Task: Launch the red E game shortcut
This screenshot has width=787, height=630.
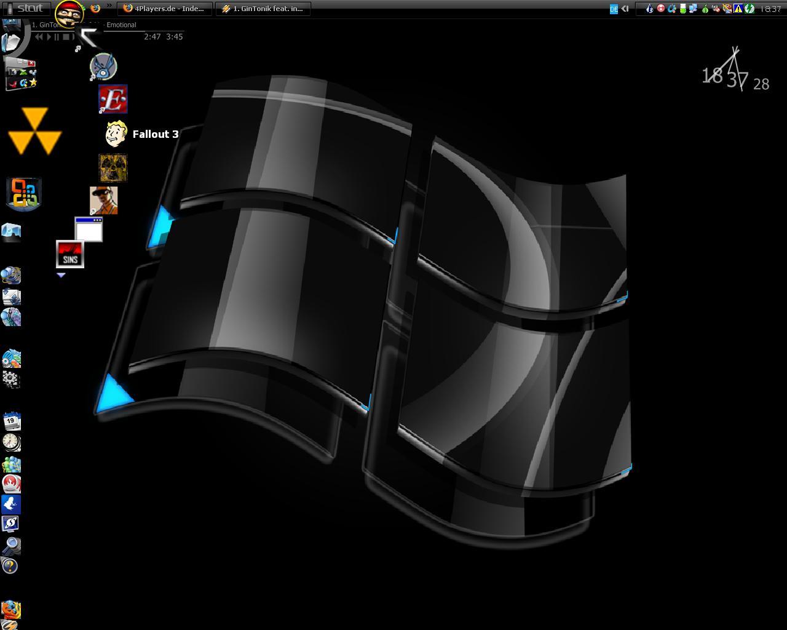Action: point(113,99)
